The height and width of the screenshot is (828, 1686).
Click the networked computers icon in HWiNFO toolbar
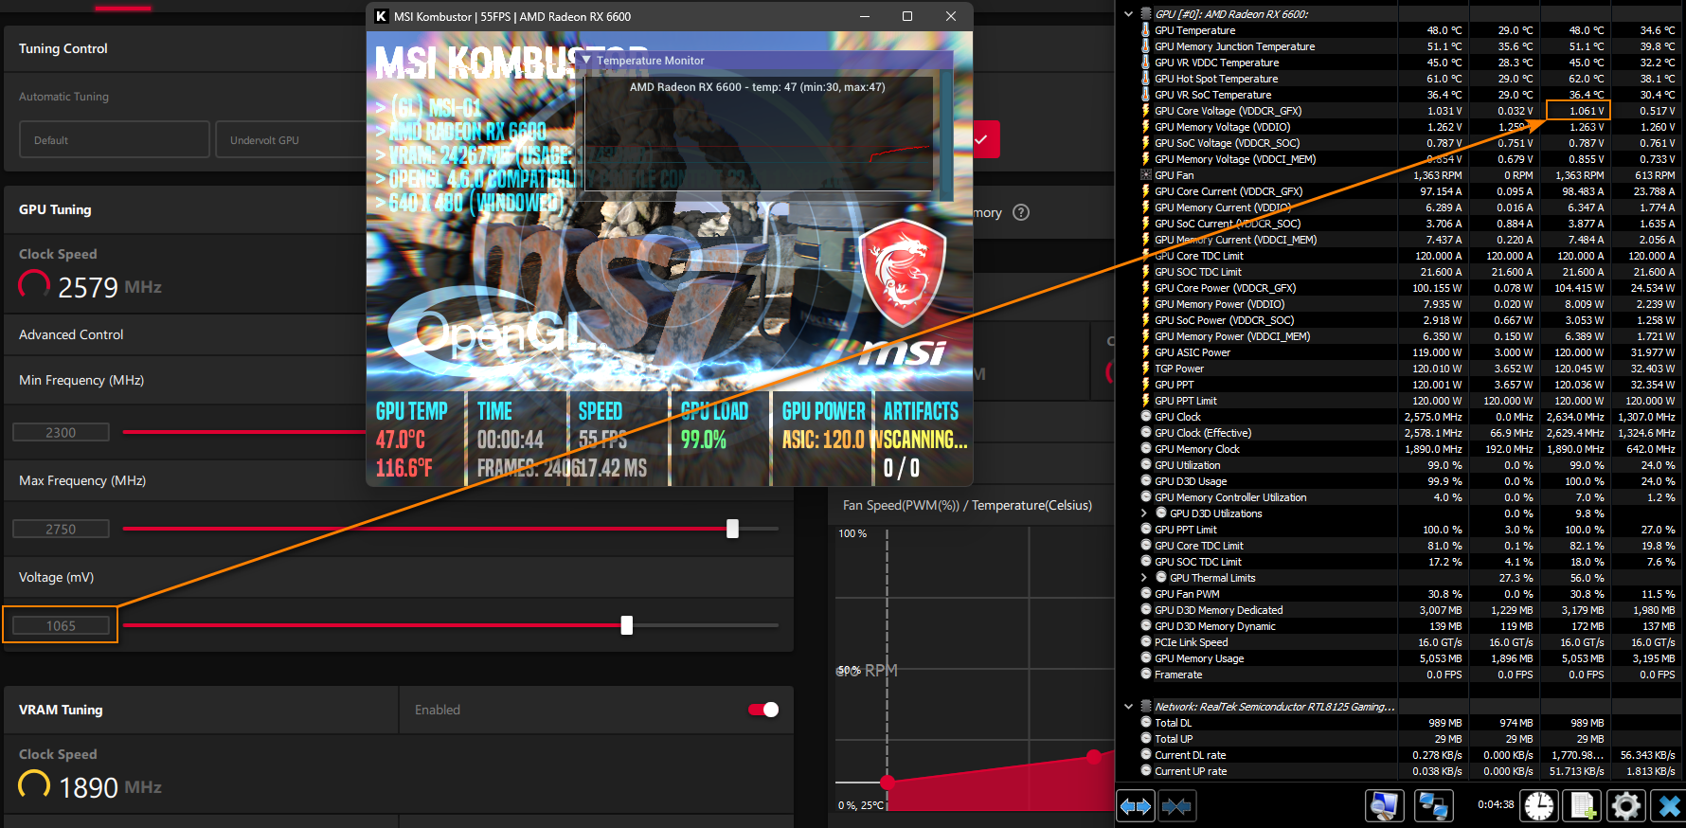1433,806
